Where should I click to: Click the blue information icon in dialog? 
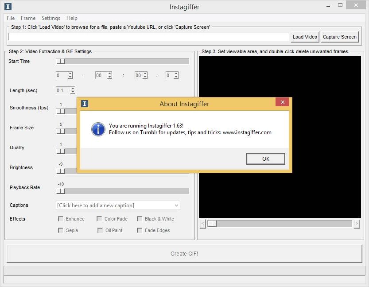(98, 129)
